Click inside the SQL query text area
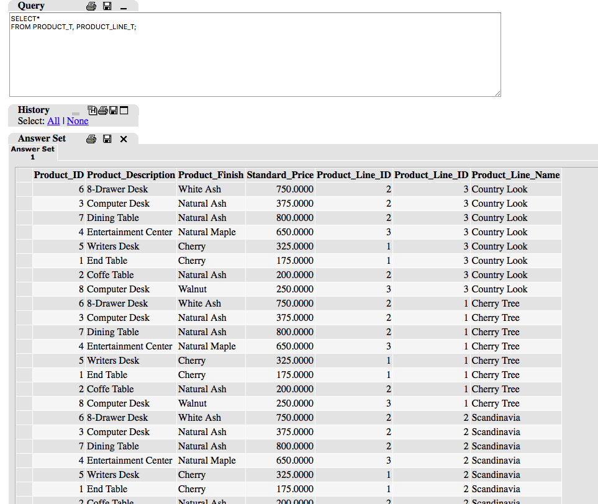 click(255, 55)
